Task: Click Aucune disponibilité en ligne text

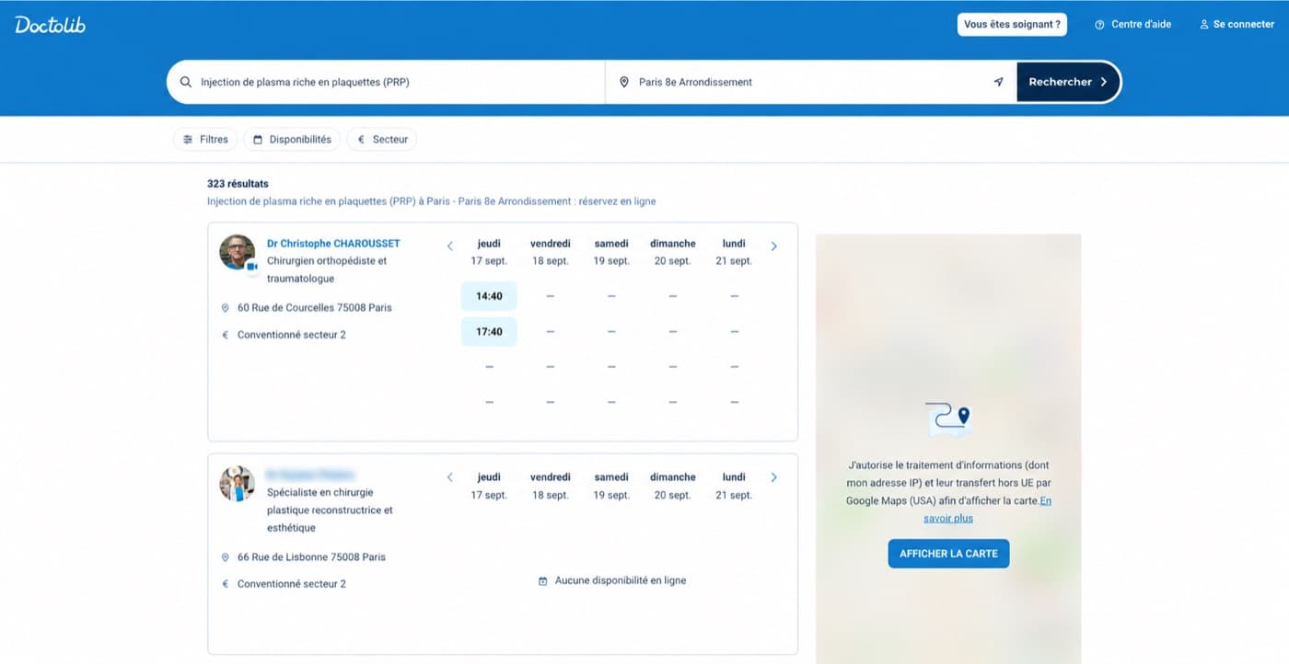Action: pos(621,581)
